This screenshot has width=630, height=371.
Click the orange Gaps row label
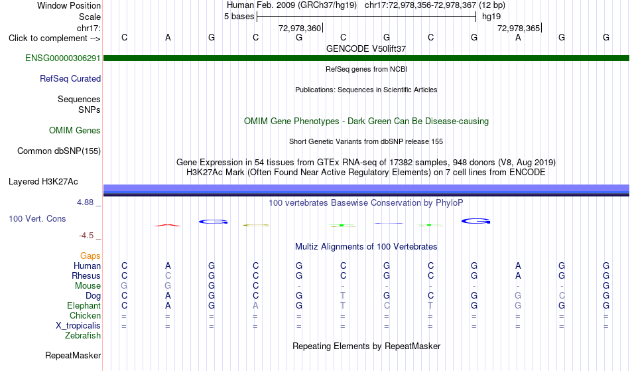tap(90, 256)
